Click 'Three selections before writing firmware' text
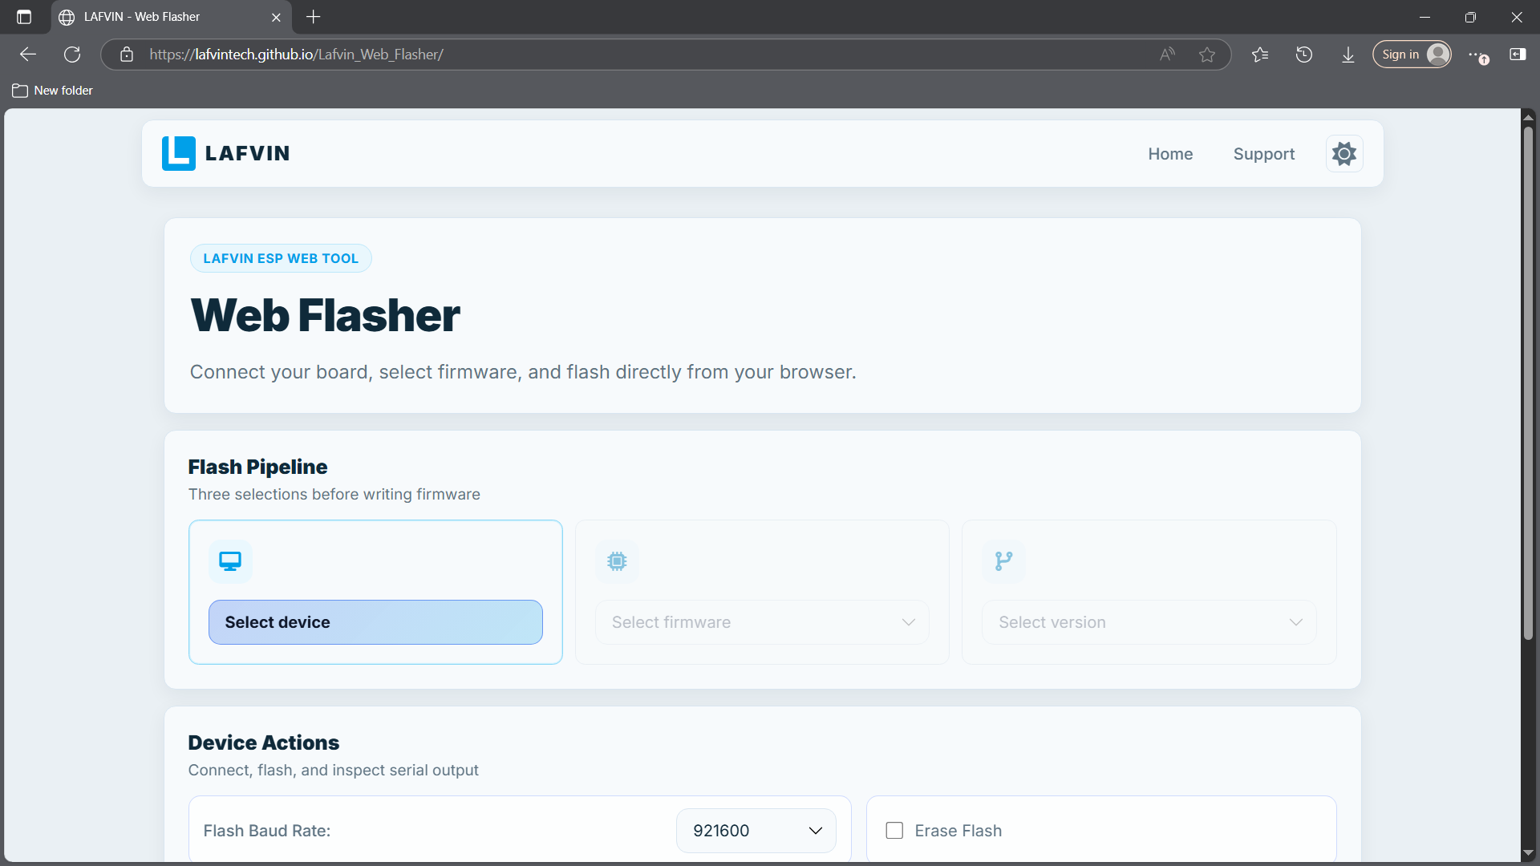The image size is (1540, 866). [334, 494]
